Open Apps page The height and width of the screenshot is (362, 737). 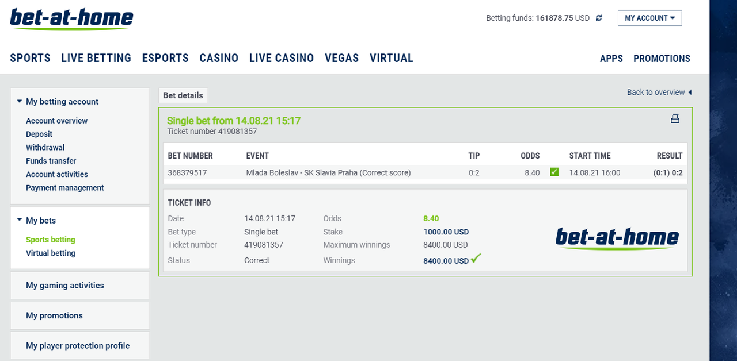point(611,59)
